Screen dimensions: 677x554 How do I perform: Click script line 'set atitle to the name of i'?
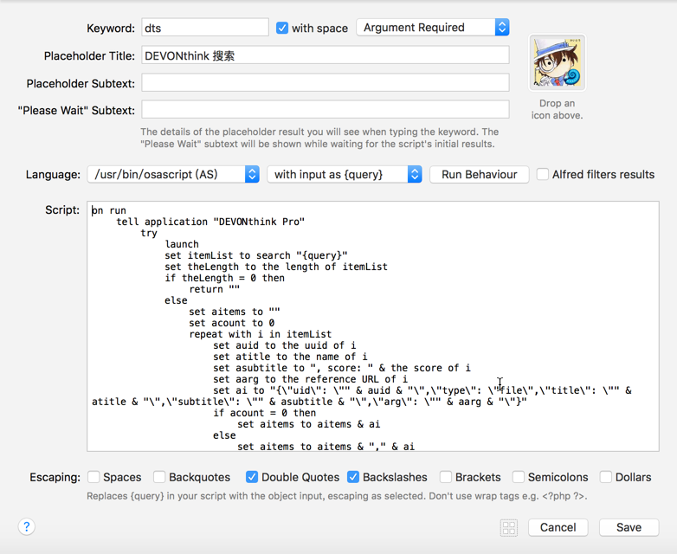coord(290,357)
